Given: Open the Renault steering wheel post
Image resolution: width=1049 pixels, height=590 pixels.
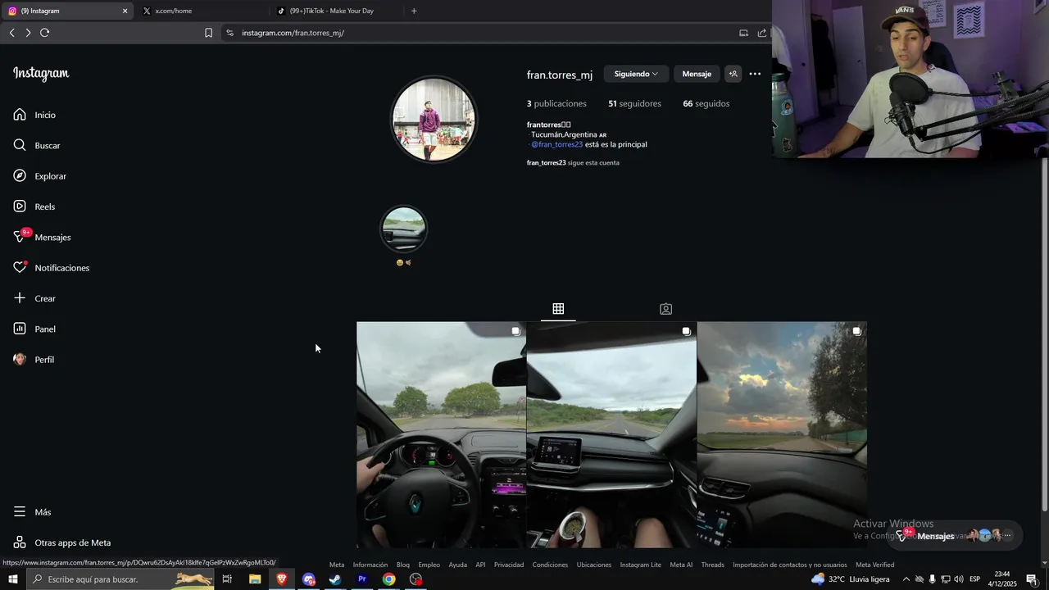Looking at the screenshot, I should [441, 434].
